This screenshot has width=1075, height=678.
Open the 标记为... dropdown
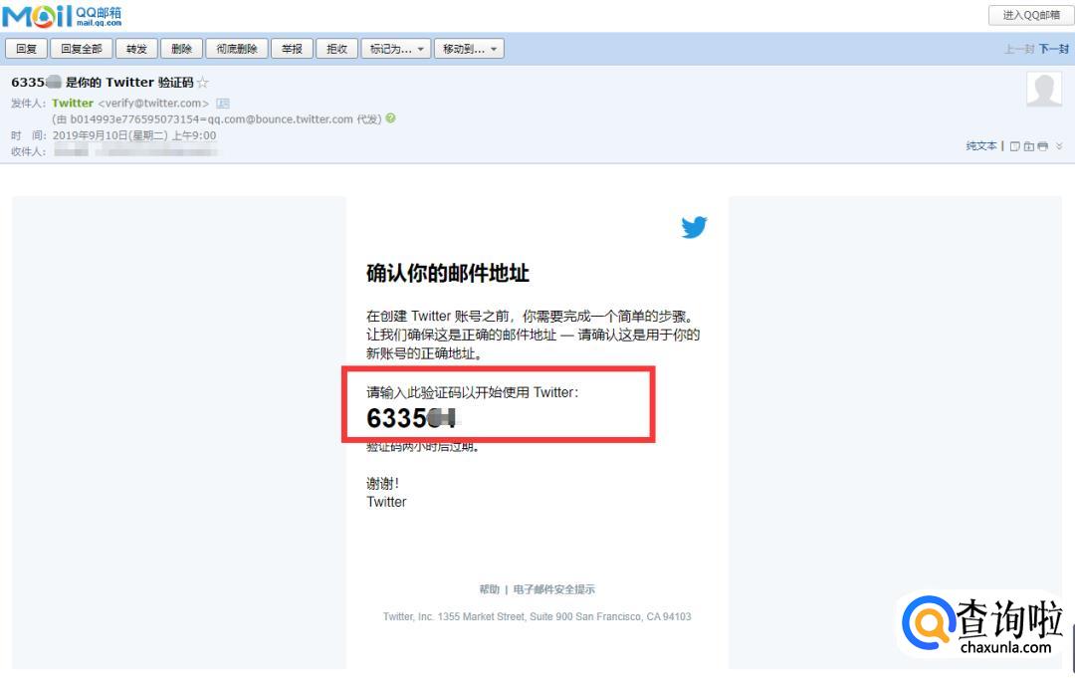(396, 49)
